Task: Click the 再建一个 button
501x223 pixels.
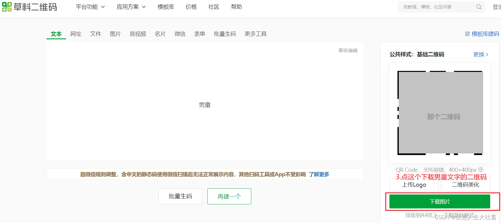Action: click(x=229, y=196)
